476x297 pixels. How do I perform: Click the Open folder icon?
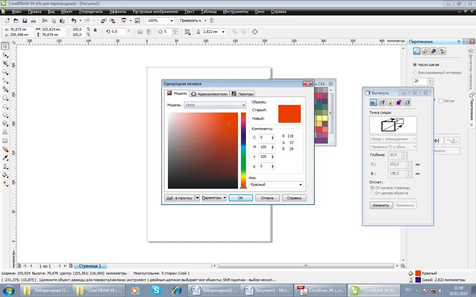click(16, 20)
